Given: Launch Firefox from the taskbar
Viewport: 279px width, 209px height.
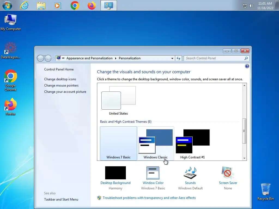Looking at the screenshot, I should click(92, 5).
